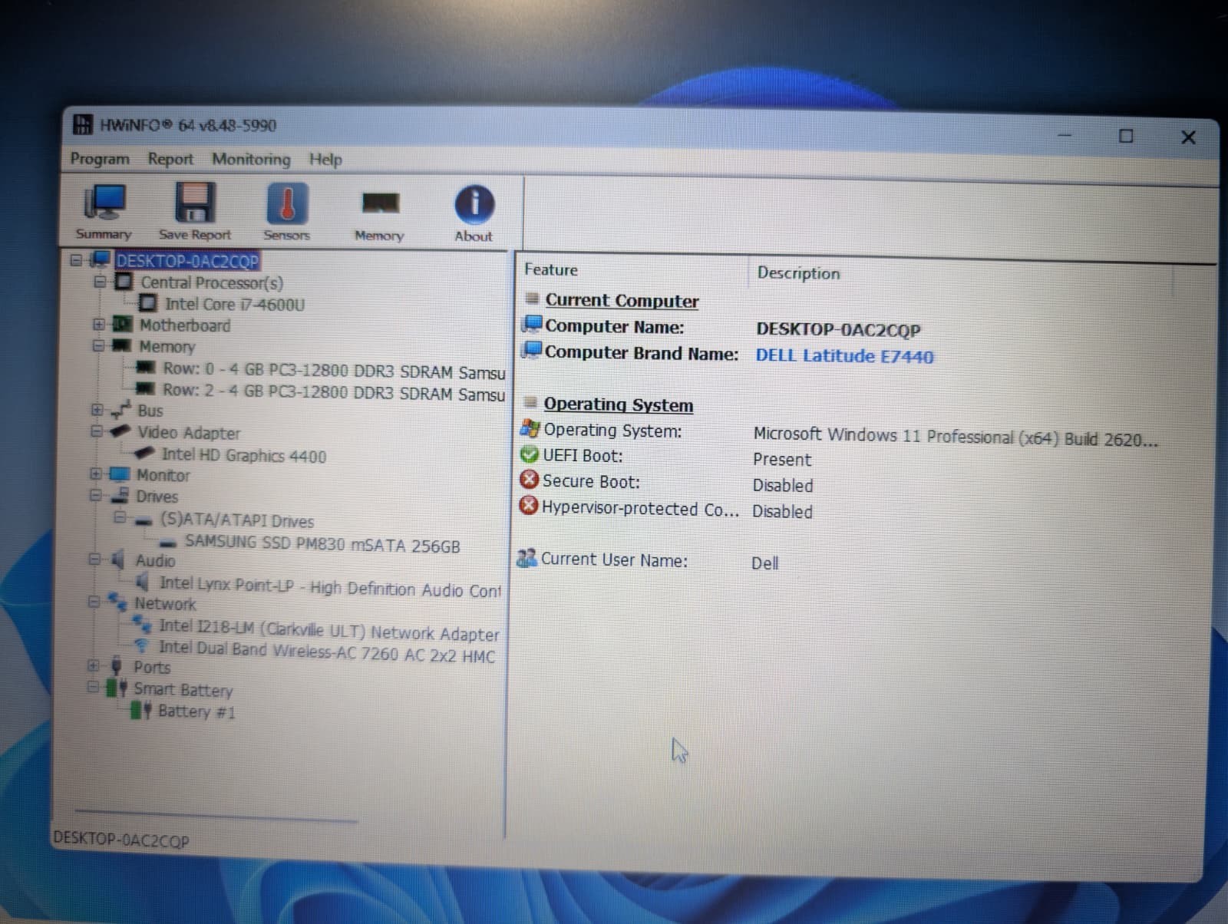
Task: Click the Video Adapter card icon
Action: 120,431
